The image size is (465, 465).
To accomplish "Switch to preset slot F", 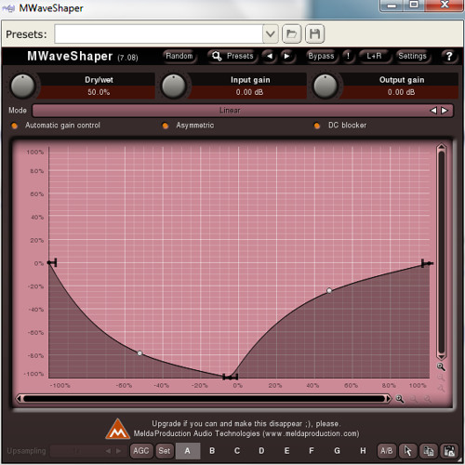I will [x=312, y=451].
